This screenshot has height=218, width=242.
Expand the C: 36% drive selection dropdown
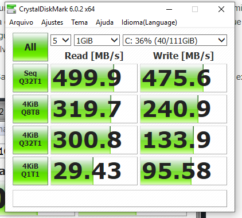point(175,40)
